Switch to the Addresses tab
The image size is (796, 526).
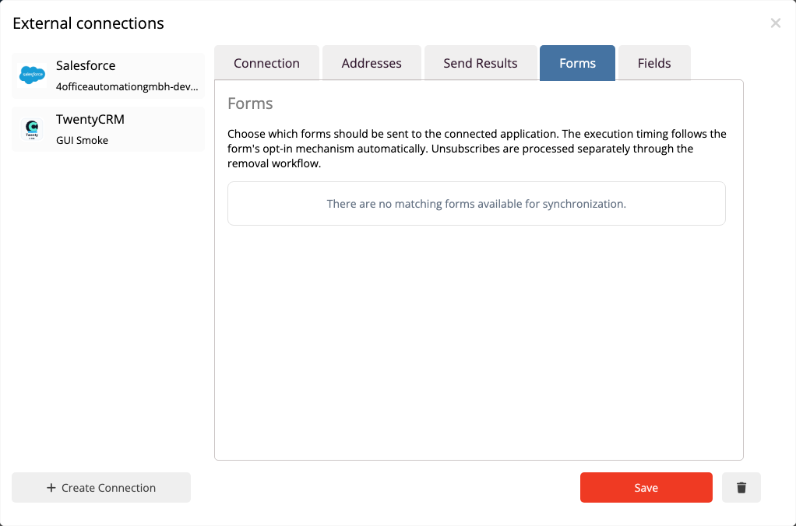click(x=372, y=63)
